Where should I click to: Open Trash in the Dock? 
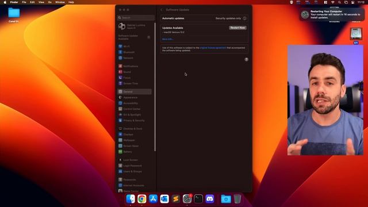(237, 199)
